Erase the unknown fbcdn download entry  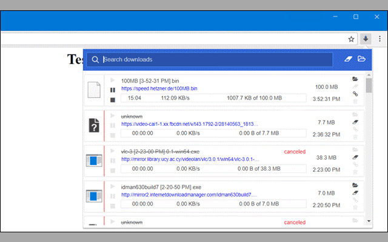click(x=355, y=122)
